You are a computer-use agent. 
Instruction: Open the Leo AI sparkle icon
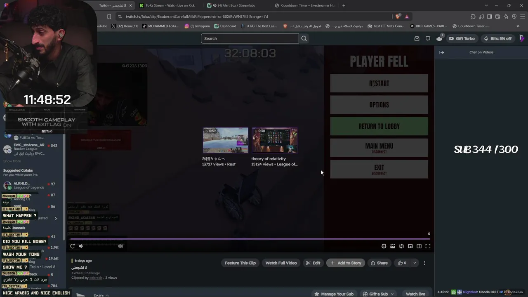coord(506,16)
